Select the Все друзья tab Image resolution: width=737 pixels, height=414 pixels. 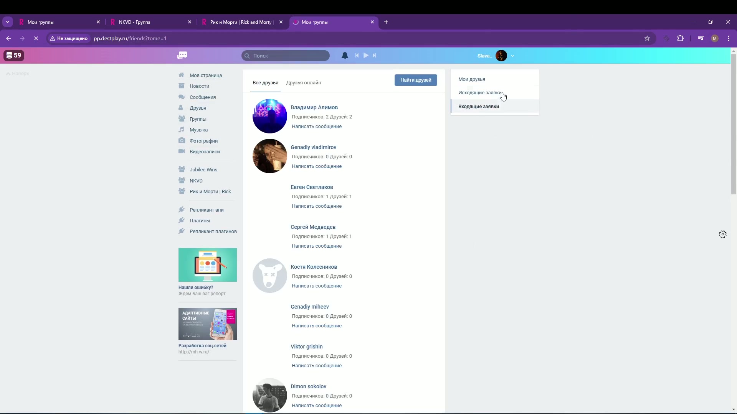(265, 83)
